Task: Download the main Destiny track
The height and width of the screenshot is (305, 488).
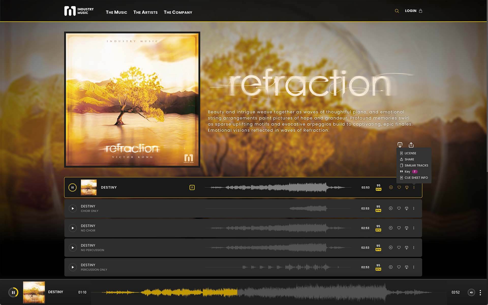Action: [x=407, y=188]
